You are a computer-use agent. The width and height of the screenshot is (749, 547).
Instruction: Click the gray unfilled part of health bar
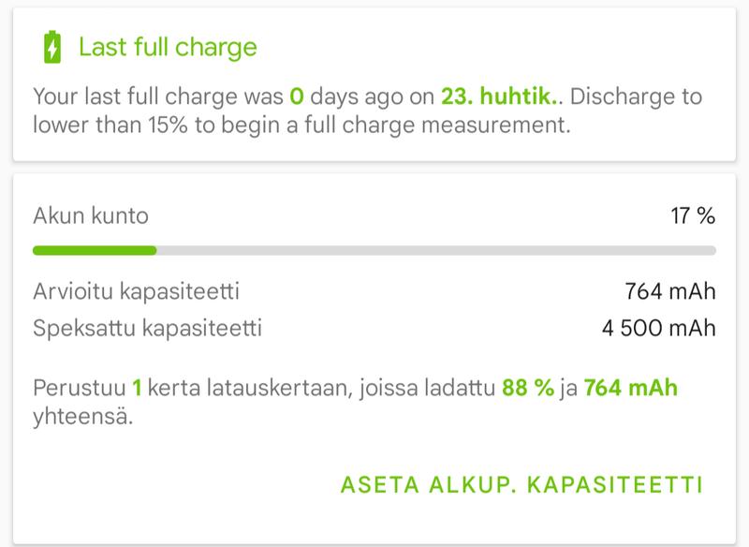(x=435, y=251)
